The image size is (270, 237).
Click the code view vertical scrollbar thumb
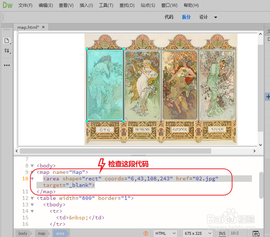coord(261,185)
